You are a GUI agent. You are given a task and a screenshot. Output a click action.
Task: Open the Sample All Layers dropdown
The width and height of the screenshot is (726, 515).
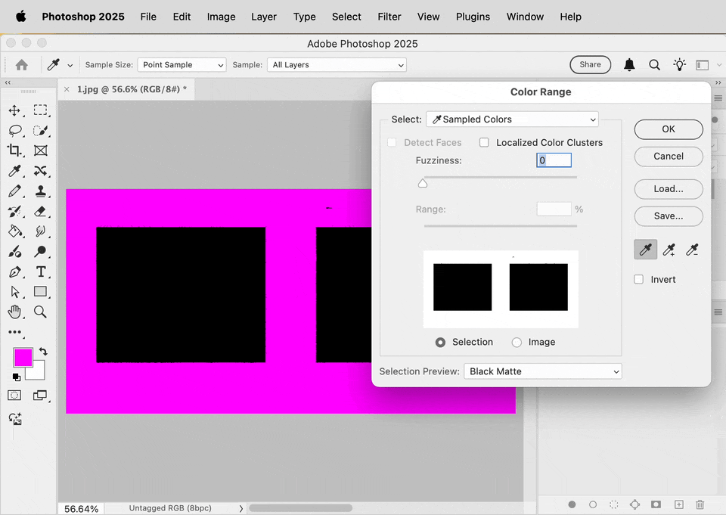point(337,65)
